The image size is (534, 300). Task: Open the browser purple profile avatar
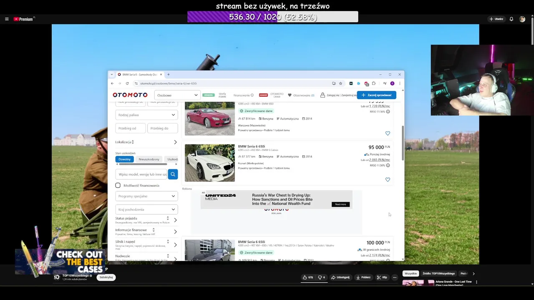point(392,83)
